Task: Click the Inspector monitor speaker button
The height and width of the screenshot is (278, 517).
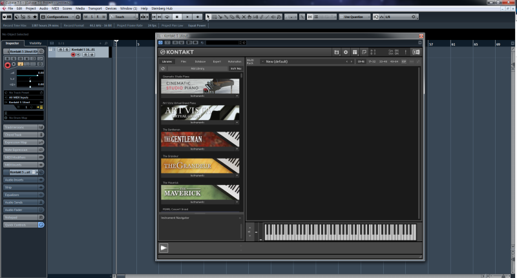Action: [x=14, y=64]
